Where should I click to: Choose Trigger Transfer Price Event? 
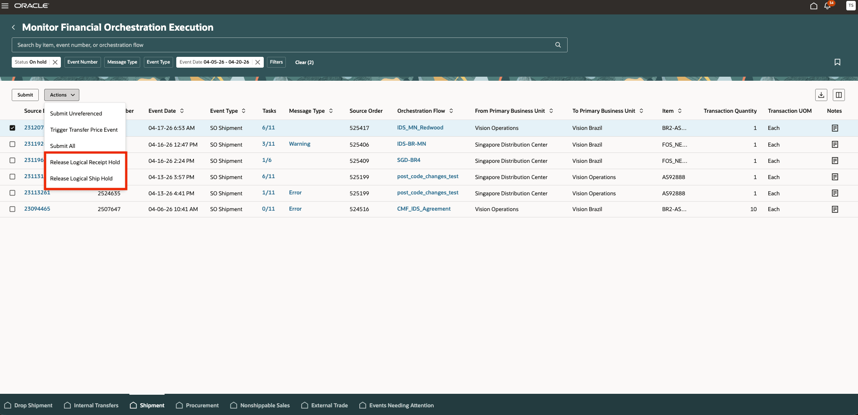pos(85,130)
